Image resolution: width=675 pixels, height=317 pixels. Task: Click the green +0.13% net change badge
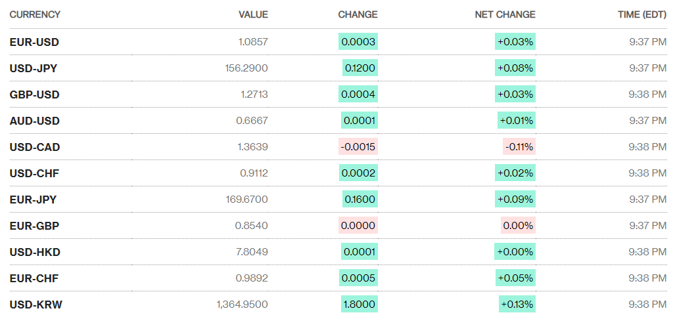(x=517, y=305)
